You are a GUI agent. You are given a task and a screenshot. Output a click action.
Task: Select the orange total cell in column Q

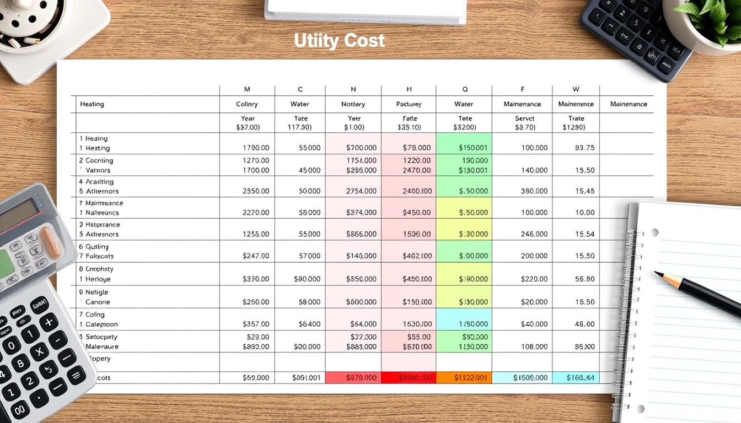tap(464, 378)
